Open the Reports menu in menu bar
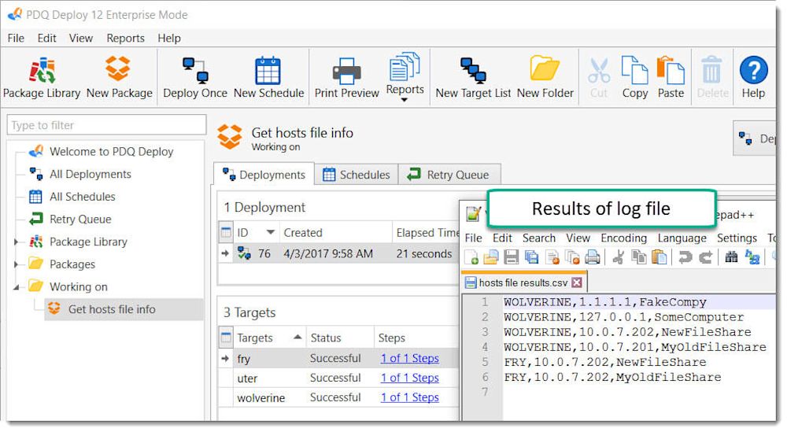787x432 pixels. (125, 38)
